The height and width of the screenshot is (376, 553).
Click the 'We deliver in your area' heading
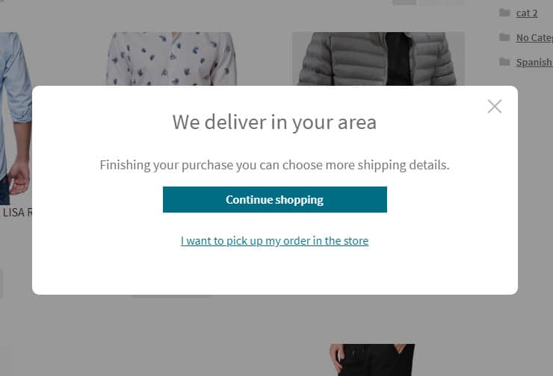(274, 122)
